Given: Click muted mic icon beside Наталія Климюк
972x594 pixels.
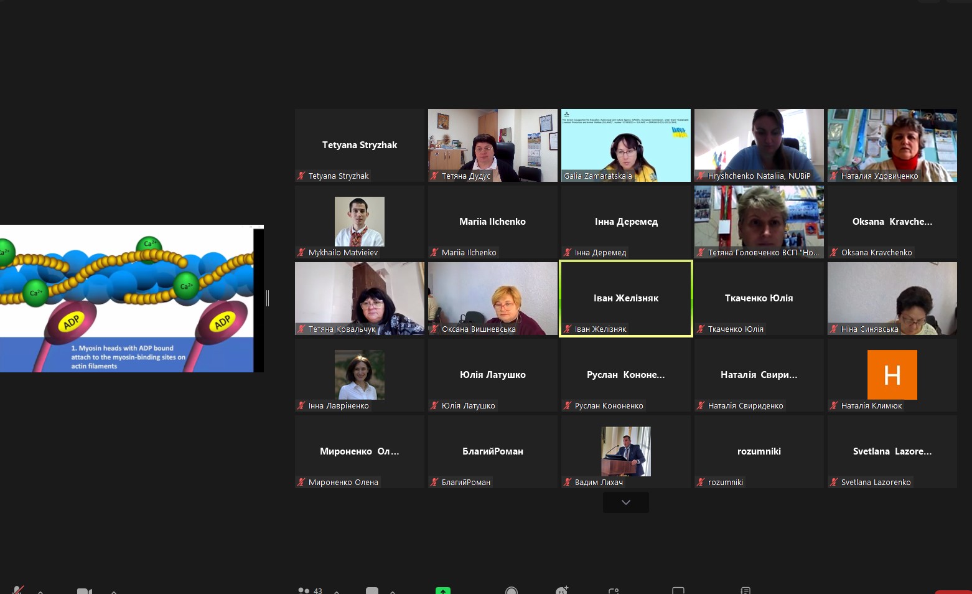Looking at the screenshot, I should [834, 406].
